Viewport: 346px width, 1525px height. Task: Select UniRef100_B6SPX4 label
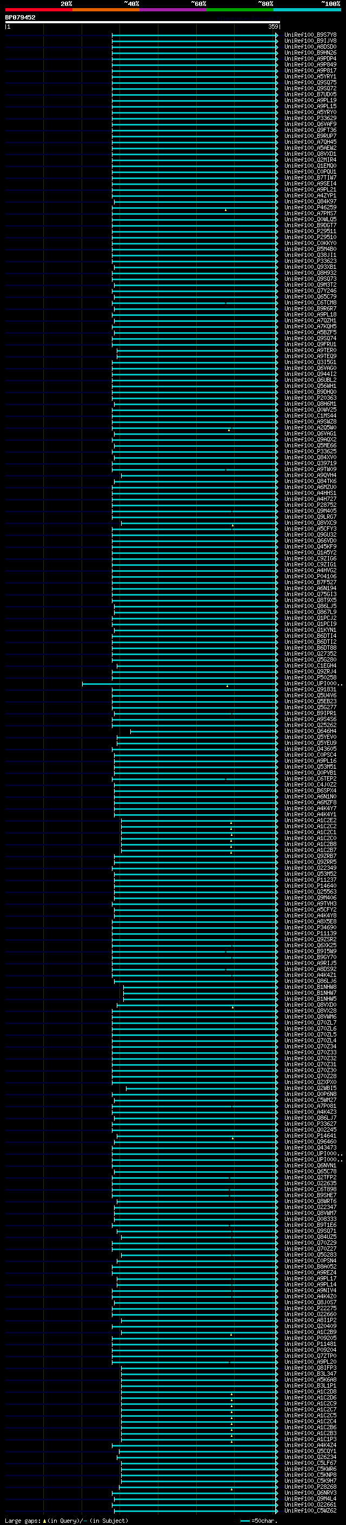pyautogui.click(x=310, y=790)
